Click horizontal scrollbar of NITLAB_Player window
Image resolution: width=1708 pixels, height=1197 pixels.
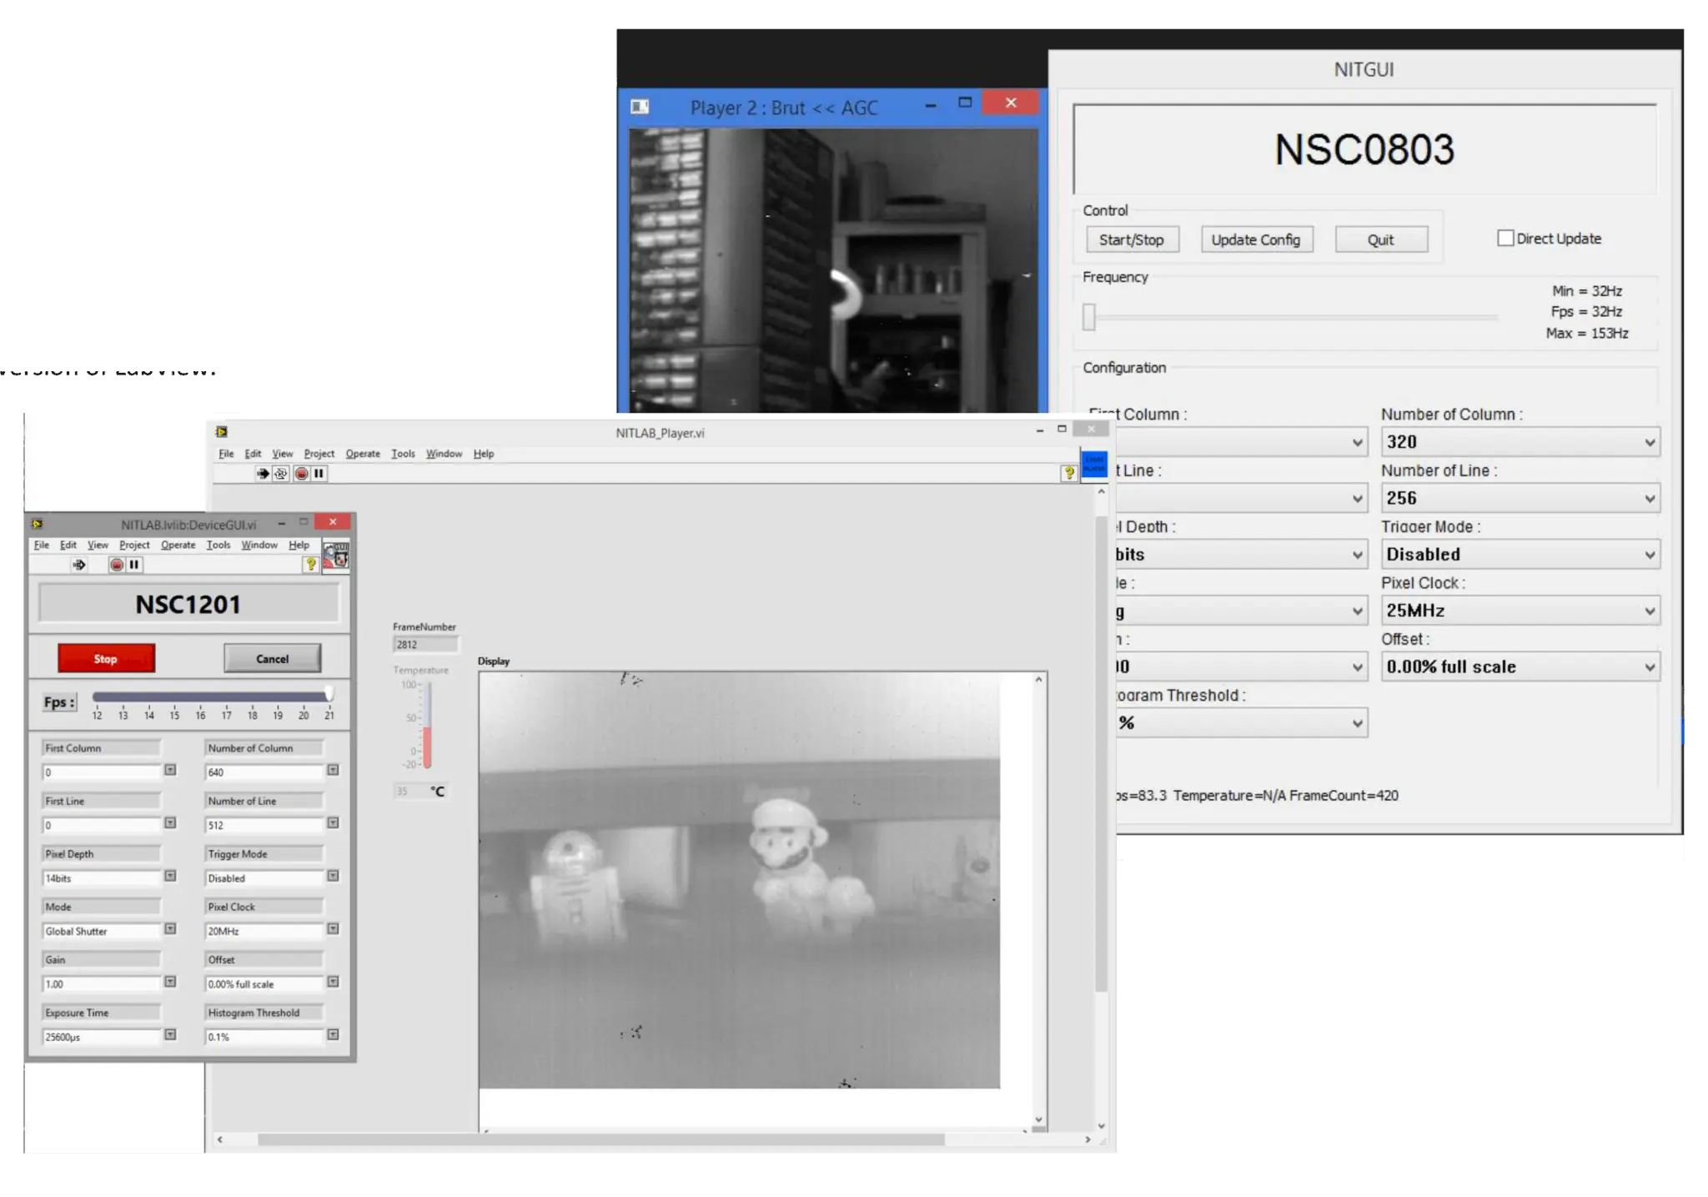click(x=600, y=1139)
